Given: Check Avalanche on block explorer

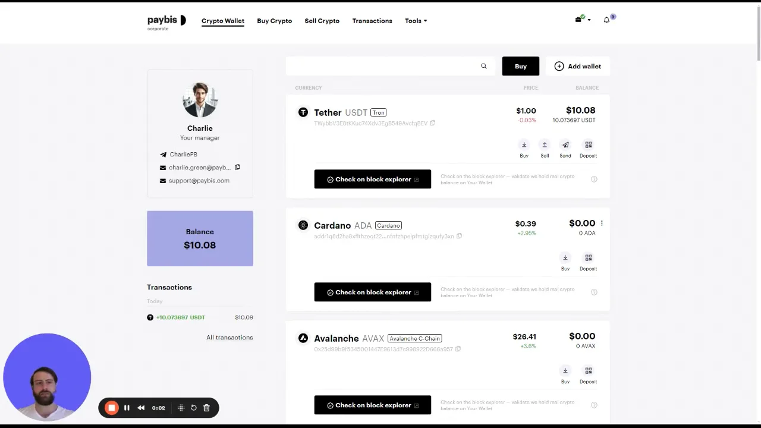Looking at the screenshot, I should click(372, 405).
